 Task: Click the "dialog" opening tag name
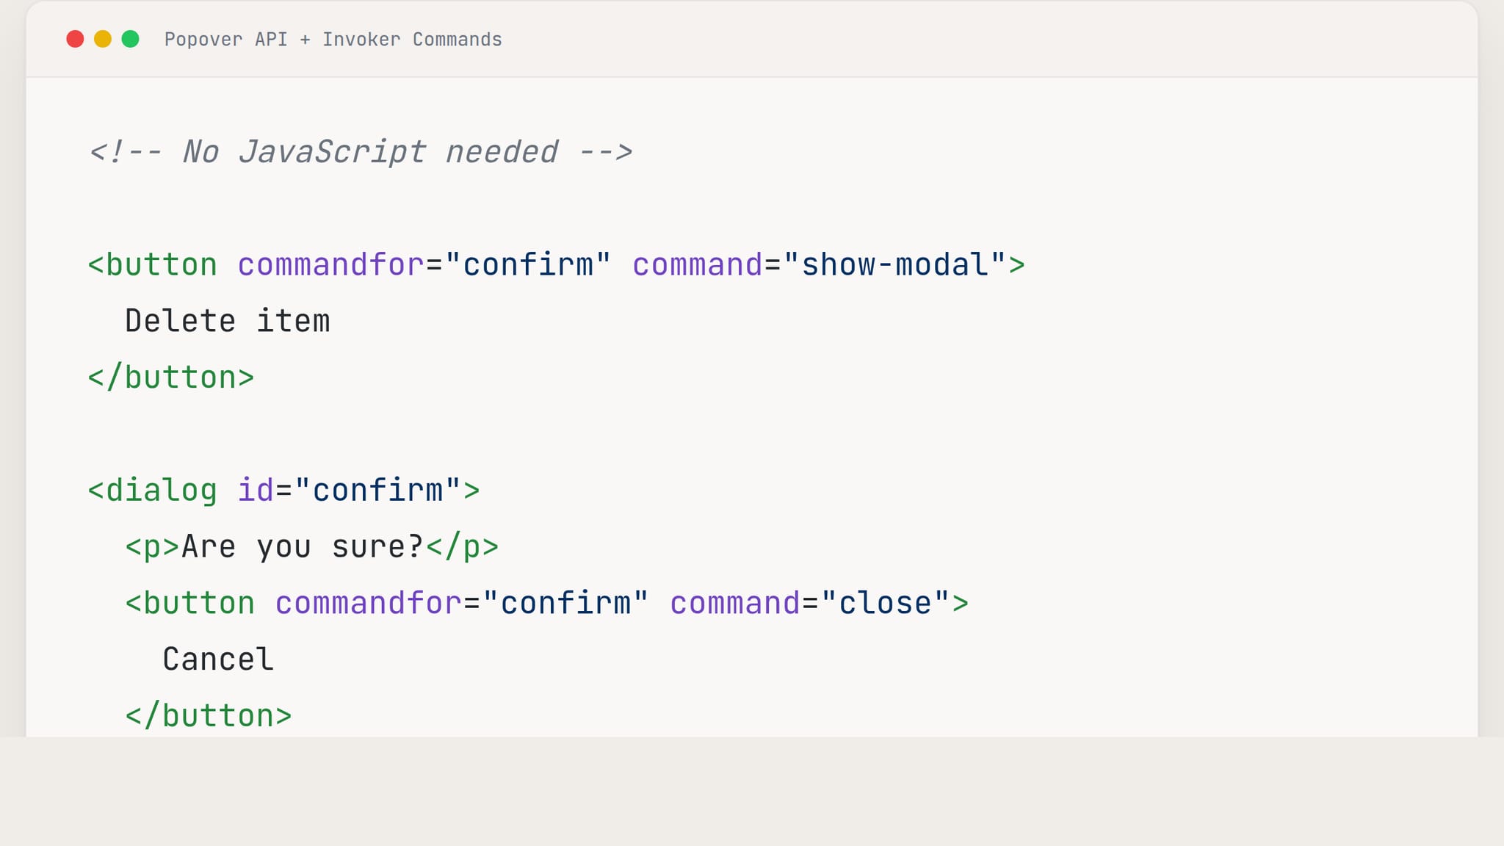click(162, 491)
